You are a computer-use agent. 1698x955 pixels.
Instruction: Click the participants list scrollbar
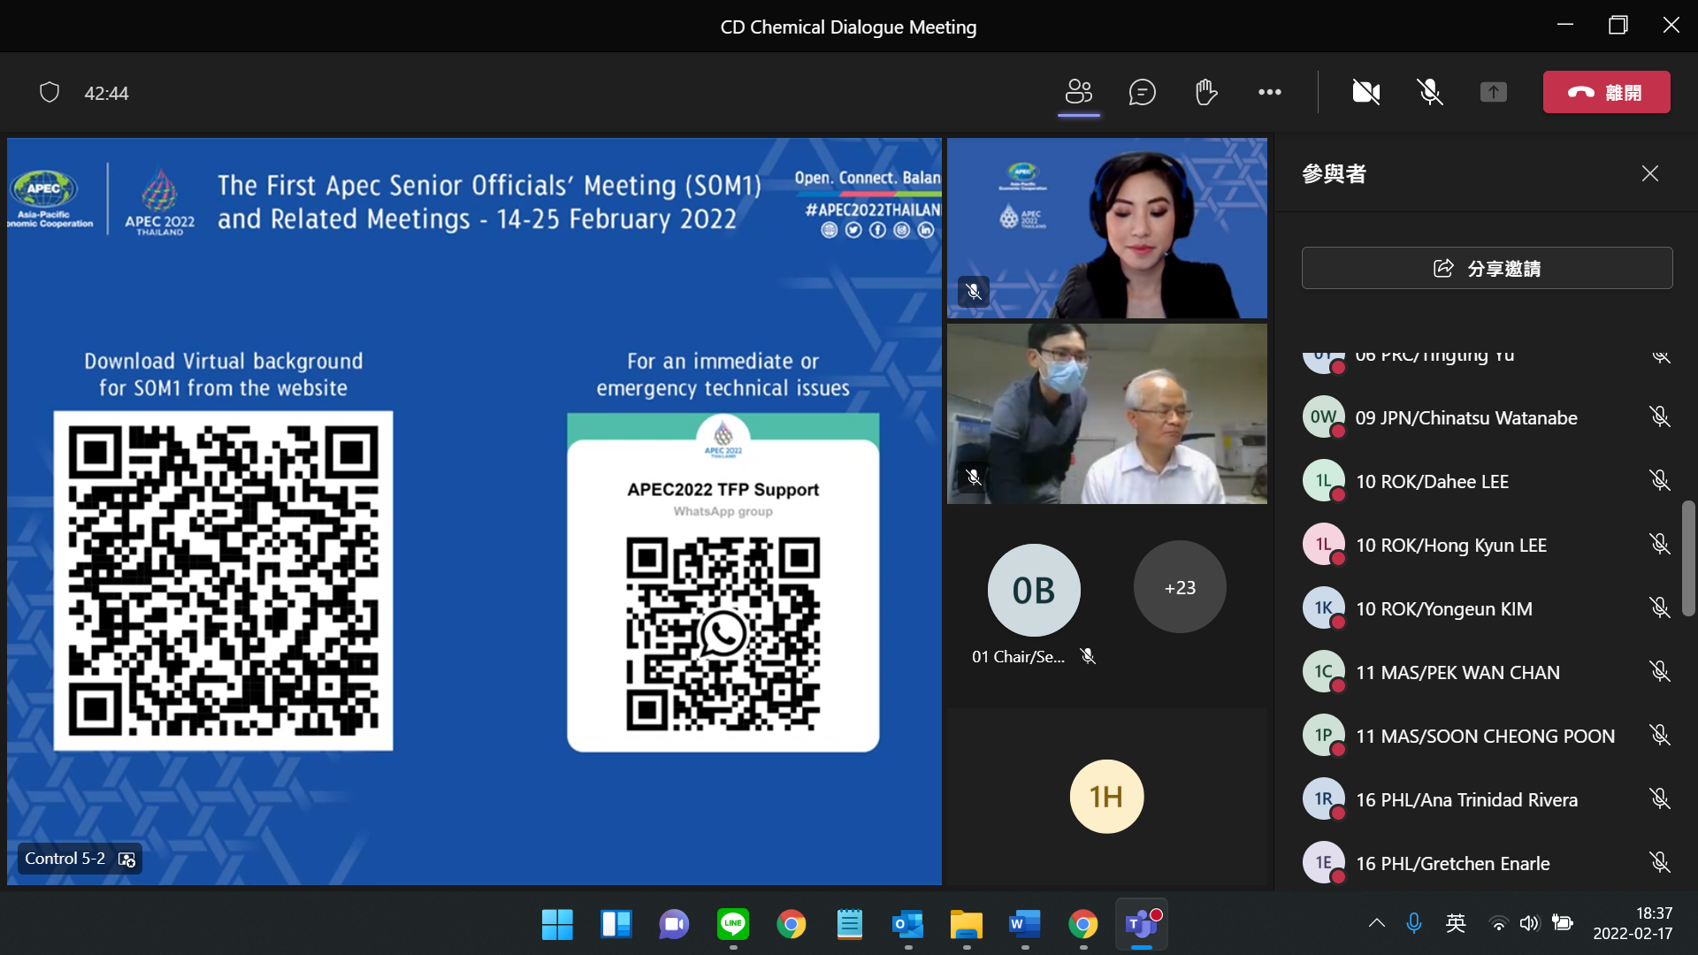point(1687,559)
